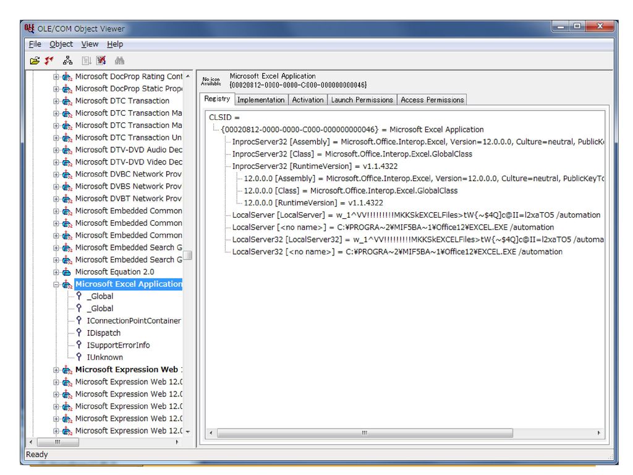633x475 pixels.
Task: Click the icon beside Microsoft DVBS Network Prov
Action: click(x=67, y=187)
